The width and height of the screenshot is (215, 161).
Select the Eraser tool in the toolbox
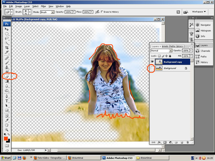7,76
